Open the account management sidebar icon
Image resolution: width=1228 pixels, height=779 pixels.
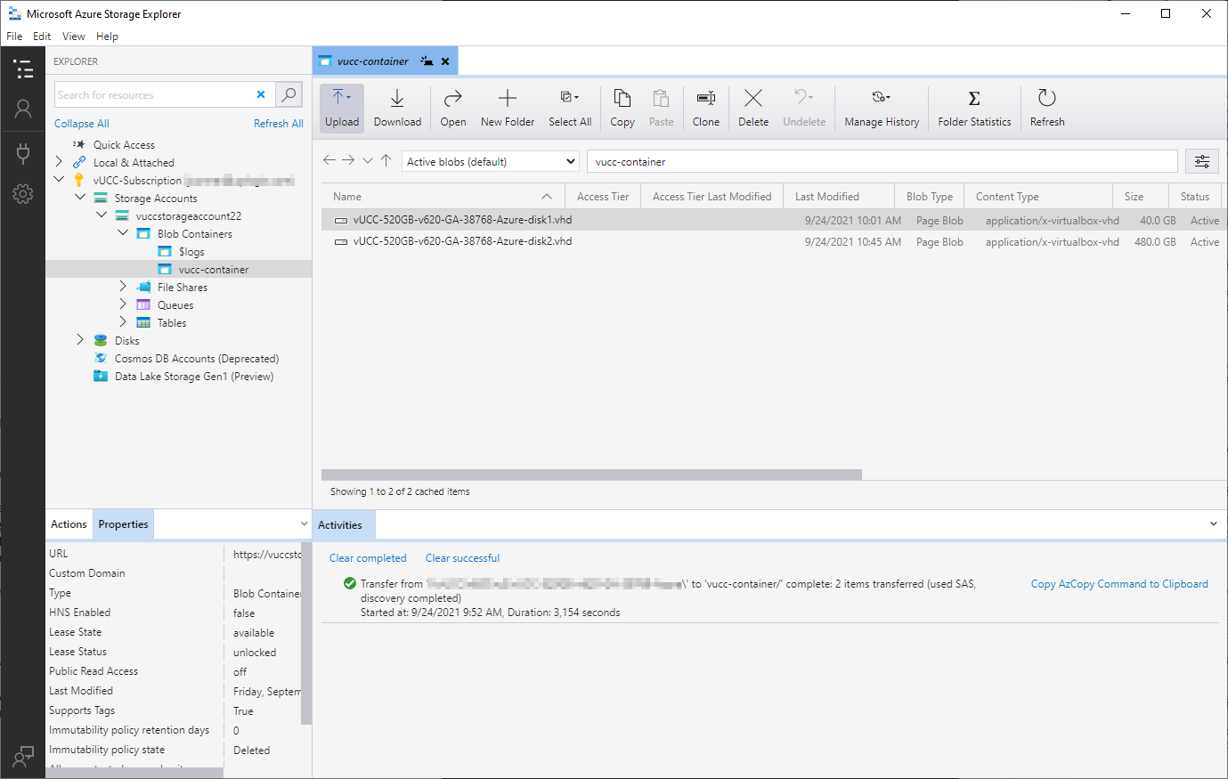point(23,110)
